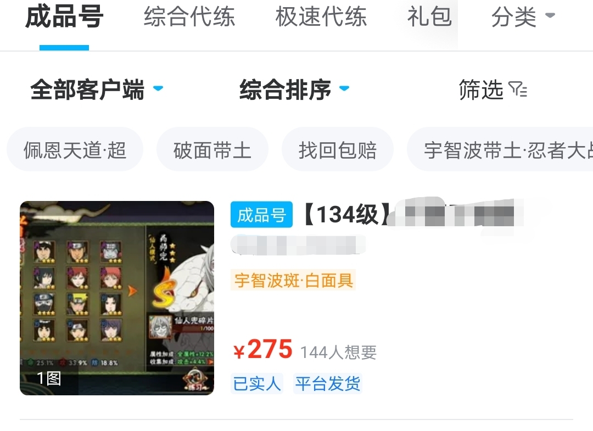Viewport: 593px width, 431px height.
Task: Tap the 已实人 verified tag
Action: pos(257,384)
